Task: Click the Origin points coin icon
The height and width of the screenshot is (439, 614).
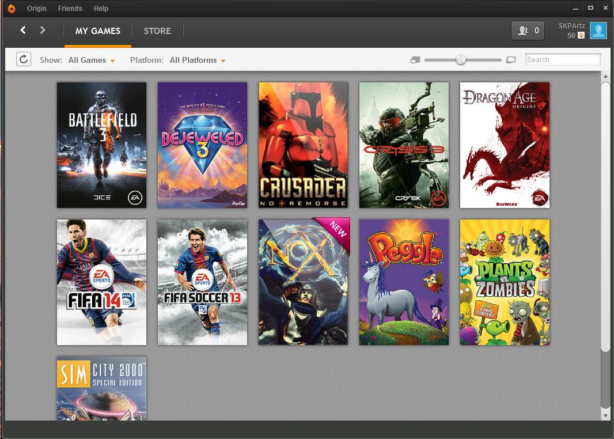Action: pyautogui.click(x=582, y=36)
